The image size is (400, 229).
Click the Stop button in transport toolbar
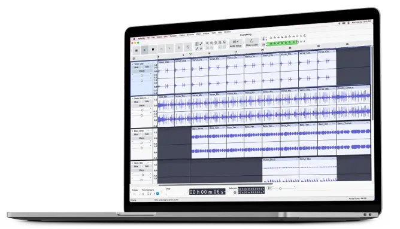153,50
